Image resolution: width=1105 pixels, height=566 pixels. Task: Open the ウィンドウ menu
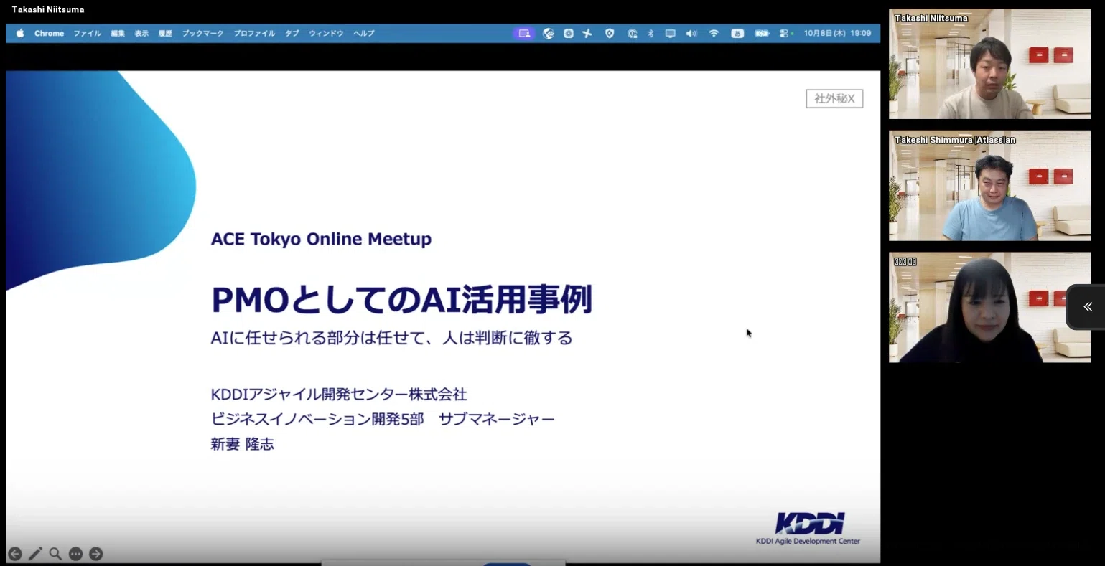point(326,33)
